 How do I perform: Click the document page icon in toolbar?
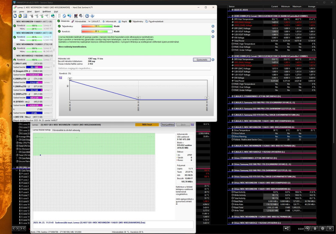59,16
